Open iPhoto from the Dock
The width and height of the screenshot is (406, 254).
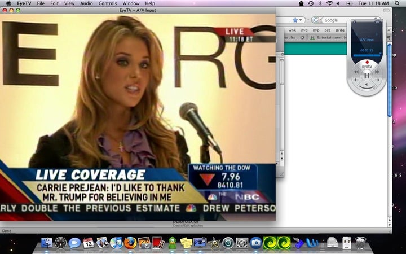144,243
